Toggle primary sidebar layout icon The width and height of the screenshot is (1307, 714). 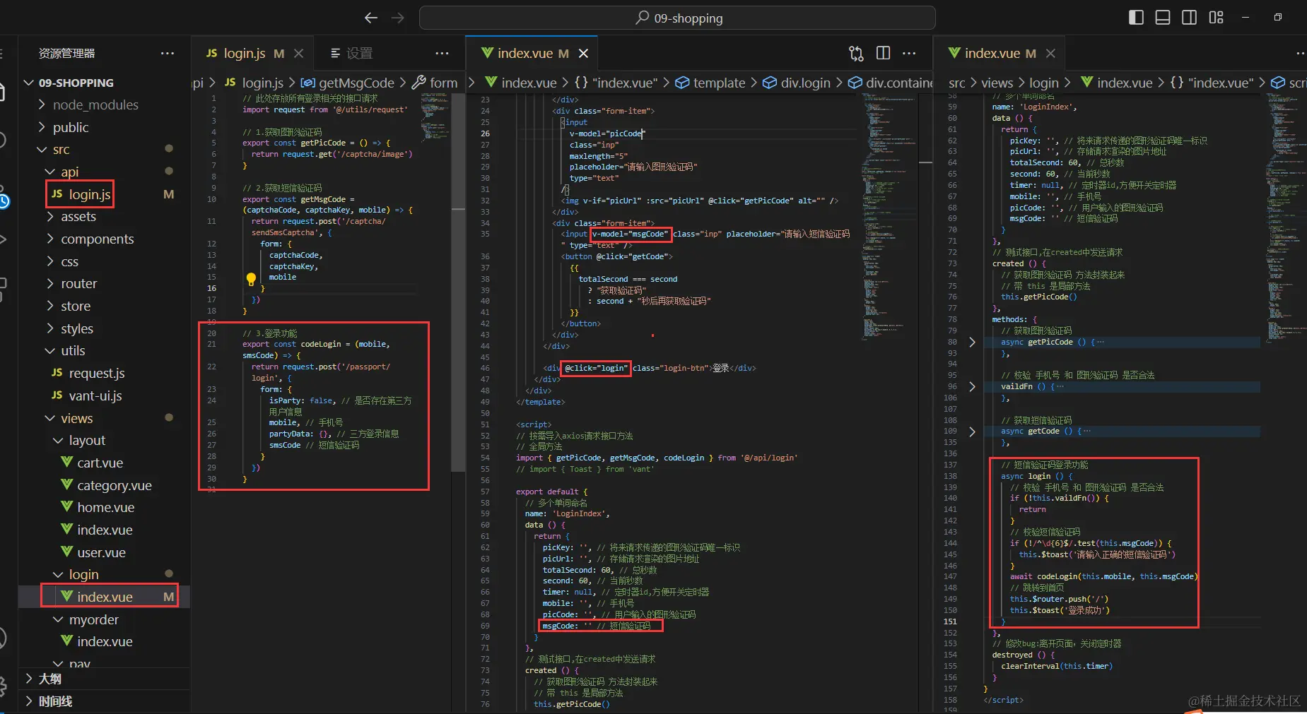[x=1136, y=18]
